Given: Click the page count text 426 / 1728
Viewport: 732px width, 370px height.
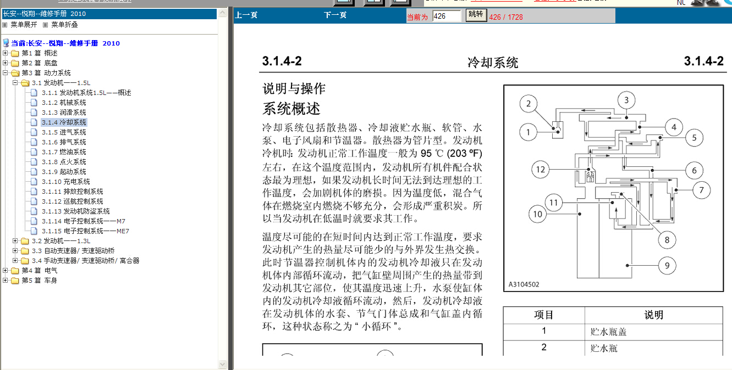Looking at the screenshot, I should (506, 17).
